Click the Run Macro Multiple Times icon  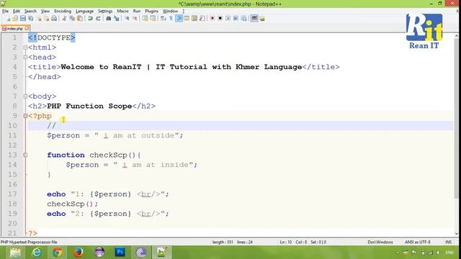tap(236, 19)
